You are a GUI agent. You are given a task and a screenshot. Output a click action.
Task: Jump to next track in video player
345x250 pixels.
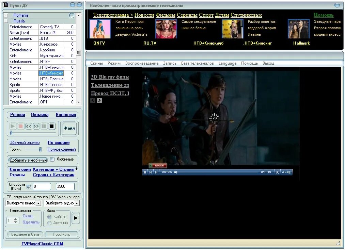click(156, 172)
